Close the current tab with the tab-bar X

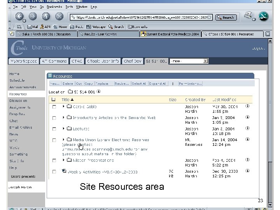click(x=268, y=34)
